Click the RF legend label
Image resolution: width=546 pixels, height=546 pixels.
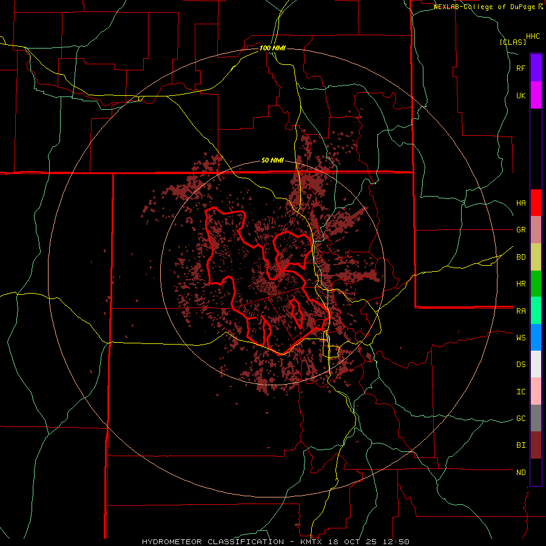pyautogui.click(x=521, y=68)
